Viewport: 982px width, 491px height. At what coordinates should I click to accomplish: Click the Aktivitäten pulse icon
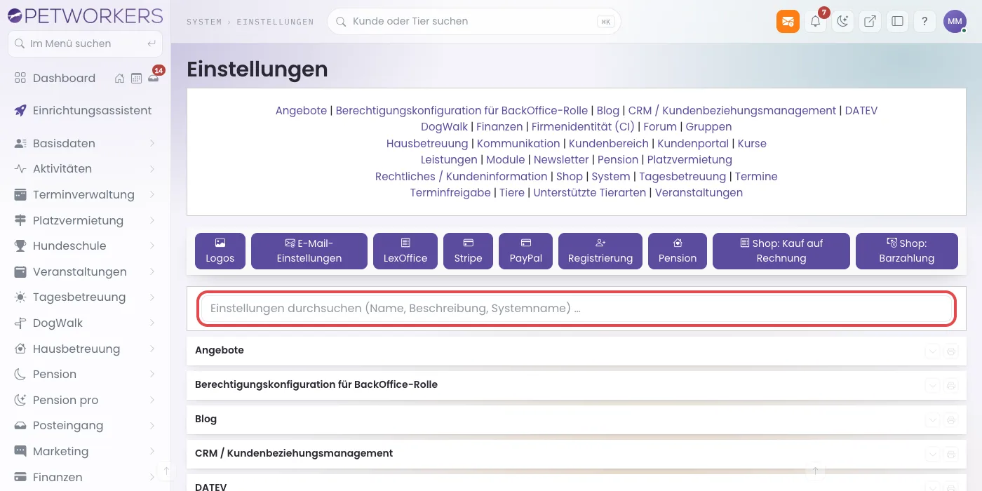[x=20, y=169]
